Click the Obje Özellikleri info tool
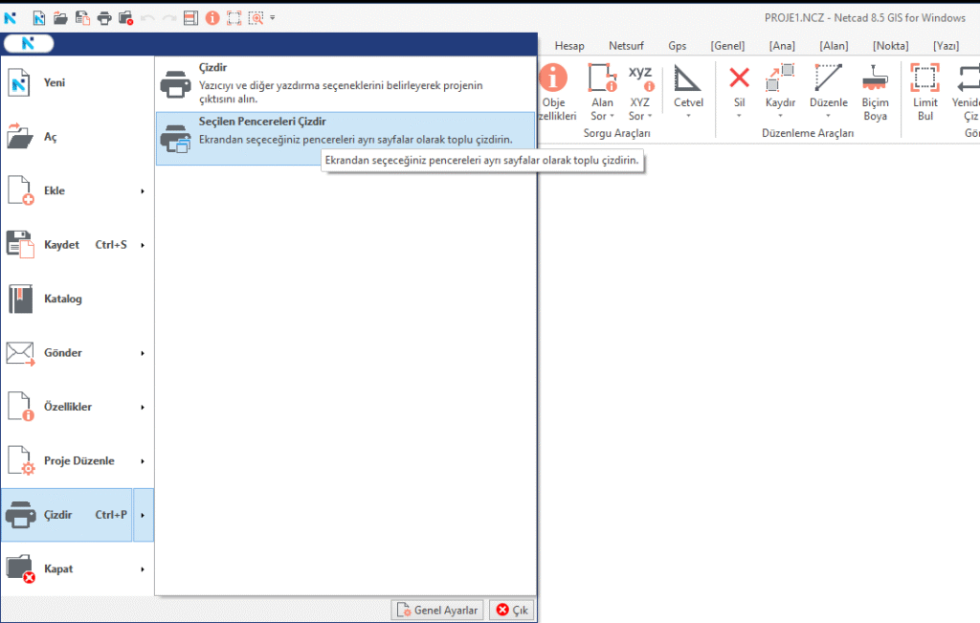The height and width of the screenshot is (623, 980). pyautogui.click(x=555, y=92)
